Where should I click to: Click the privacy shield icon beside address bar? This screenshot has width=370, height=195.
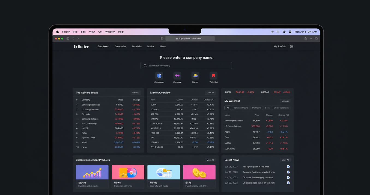coord(162,39)
